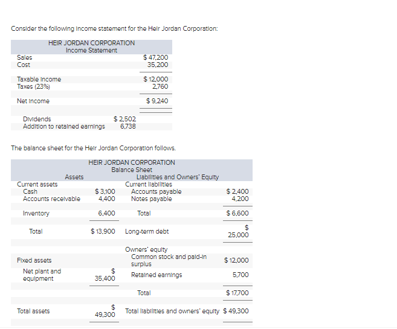Select the 'Fixed assets' label
The image size is (397, 329).
coord(34,260)
